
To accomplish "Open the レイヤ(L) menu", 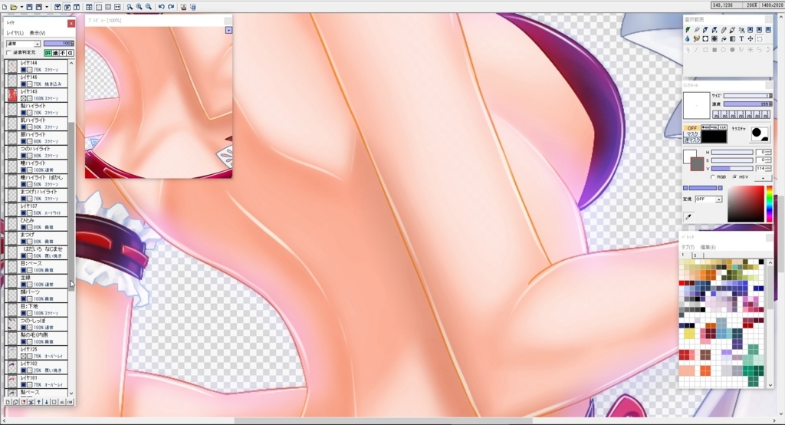I will click(15, 32).
